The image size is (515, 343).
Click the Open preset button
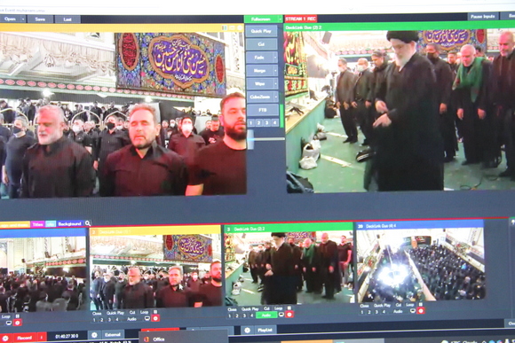tap(10, 19)
